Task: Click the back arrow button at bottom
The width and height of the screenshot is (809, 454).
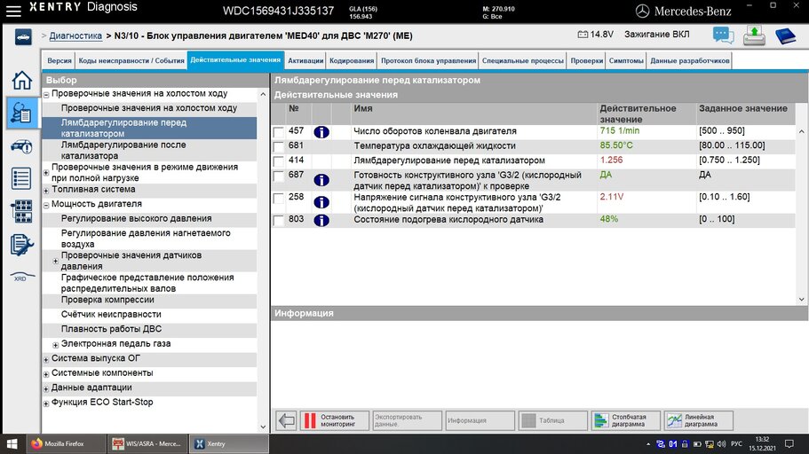Action: pyautogui.click(x=286, y=420)
